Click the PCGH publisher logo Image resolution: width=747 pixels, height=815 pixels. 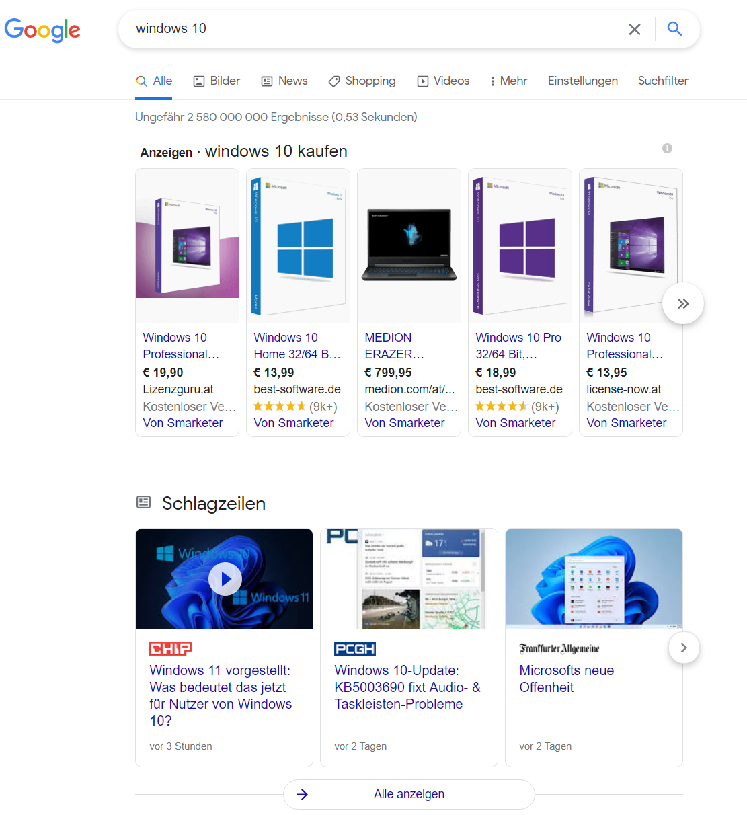tap(355, 648)
